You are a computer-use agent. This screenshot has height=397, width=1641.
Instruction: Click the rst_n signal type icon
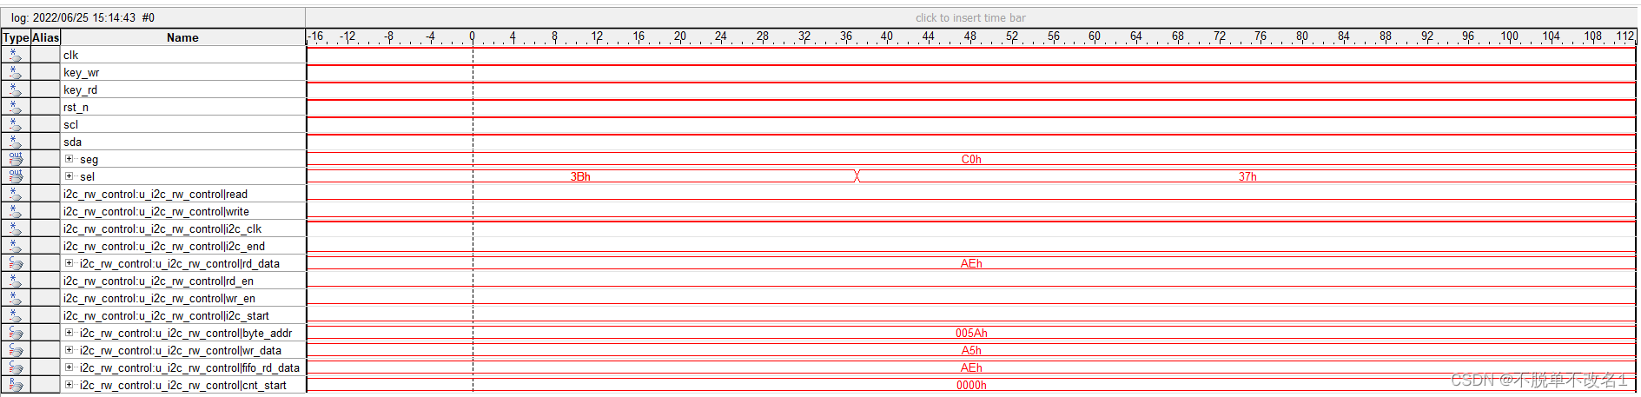pyautogui.click(x=16, y=107)
